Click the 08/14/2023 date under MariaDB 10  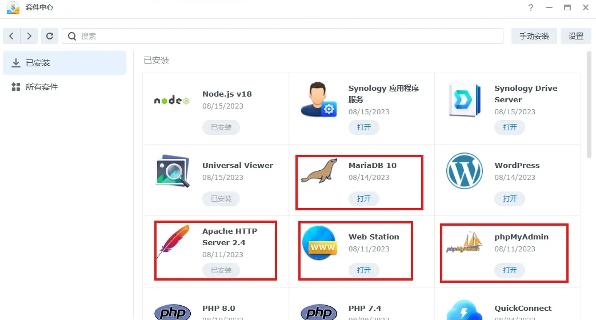pos(369,178)
